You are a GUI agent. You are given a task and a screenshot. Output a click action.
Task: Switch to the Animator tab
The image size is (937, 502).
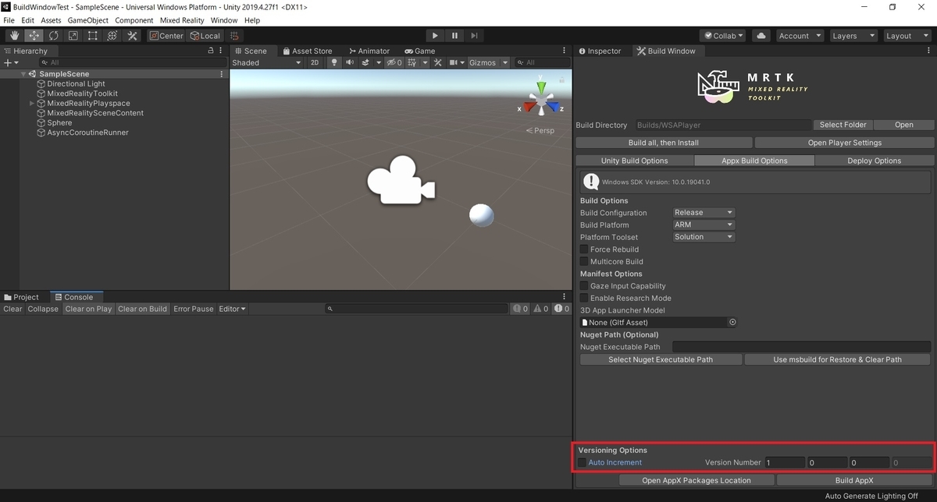[x=369, y=51]
